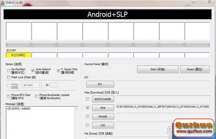Image resolution: width=216 pixels, height=139 pixels.
Task: Click the PDA file path field
Action: (163, 108)
